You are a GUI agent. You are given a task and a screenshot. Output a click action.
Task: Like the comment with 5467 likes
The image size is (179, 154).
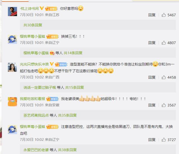(164, 15)
